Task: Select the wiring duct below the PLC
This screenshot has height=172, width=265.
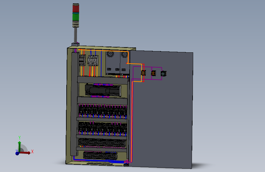Action: click(x=102, y=101)
